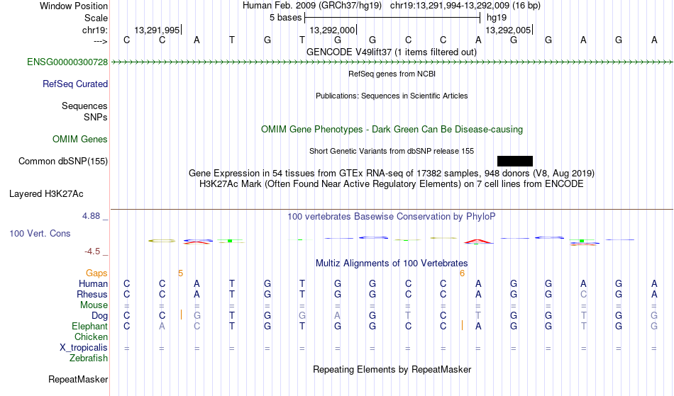Open the RefSeq Curated track label

point(75,84)
